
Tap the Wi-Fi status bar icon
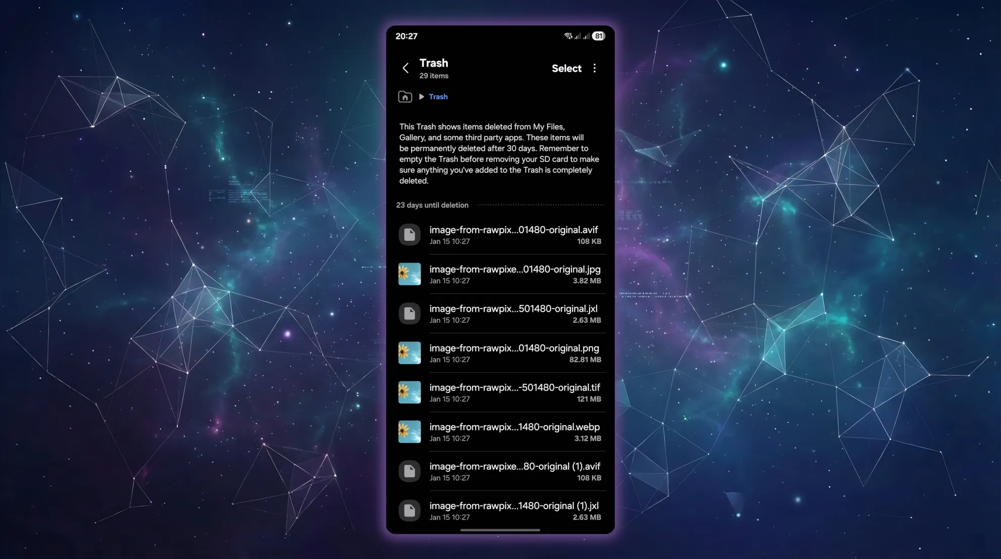pyautogui.click(x=568, y=36)
